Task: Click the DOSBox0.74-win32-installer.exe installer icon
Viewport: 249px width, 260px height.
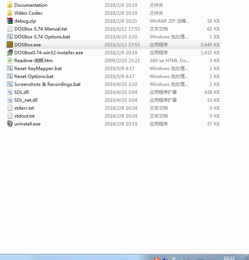Action: [x=10, y=52]
